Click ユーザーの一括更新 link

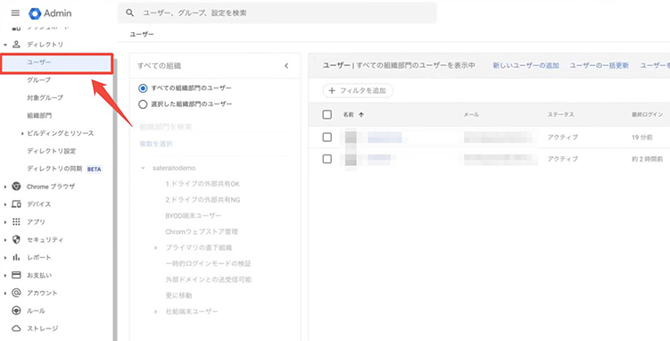coord(599,65)
